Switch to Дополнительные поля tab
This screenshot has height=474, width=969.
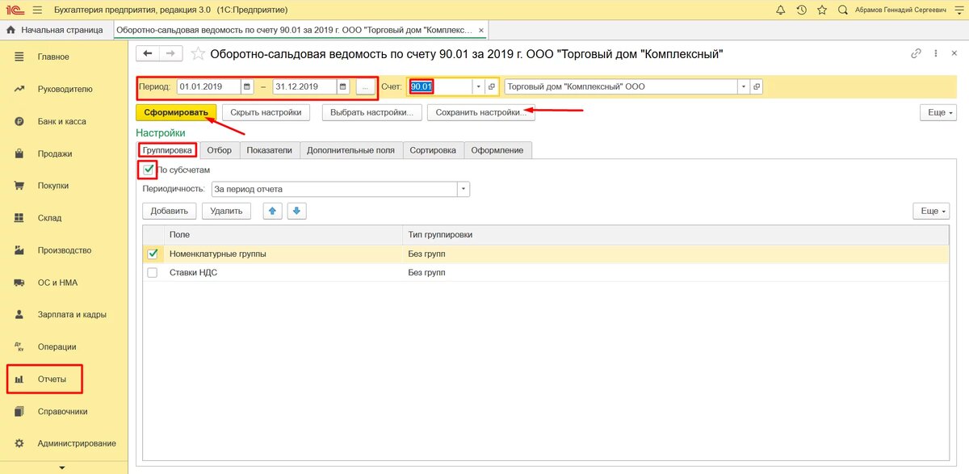point(351,149)
